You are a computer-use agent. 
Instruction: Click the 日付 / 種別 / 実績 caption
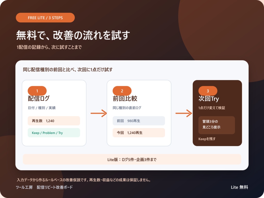click(x=42, y=108)
